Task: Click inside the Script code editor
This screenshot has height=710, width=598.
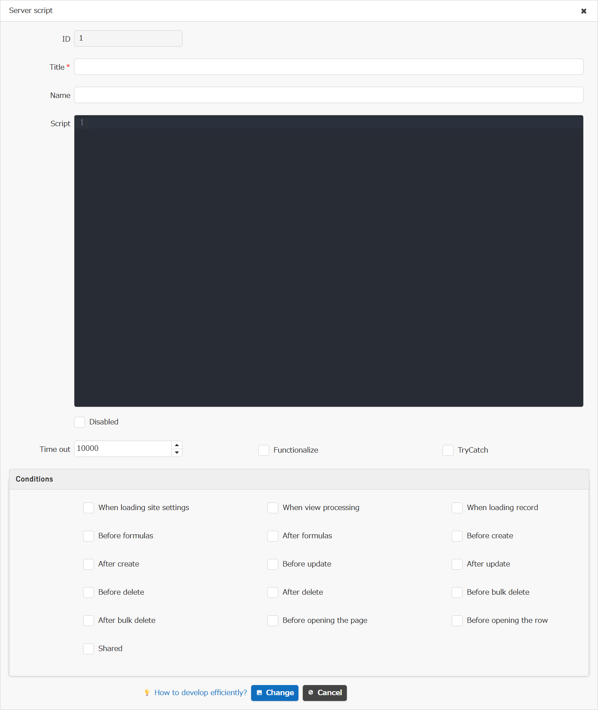Action: click(328, 261)
